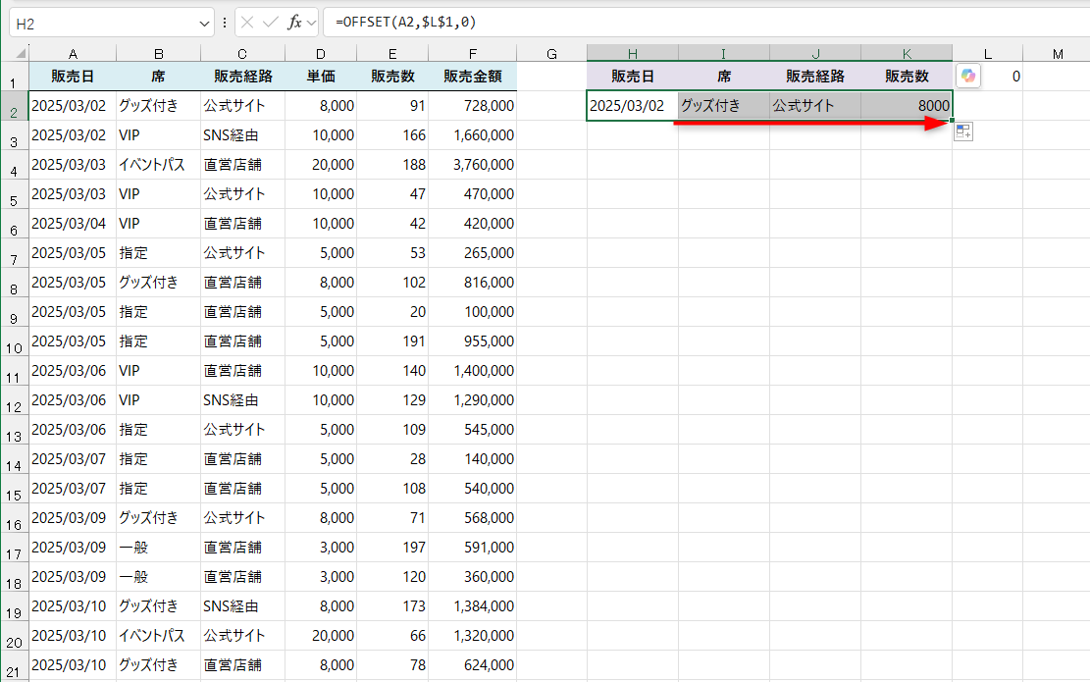Click cell F19 with 1,384,000
The width and height of the screenshot is (1090, 682).
pyautogui.click(x=473, y=606)
